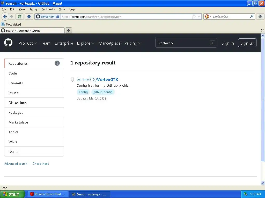
Task: Click the GitHub Octocat logo
Action: 8,43
